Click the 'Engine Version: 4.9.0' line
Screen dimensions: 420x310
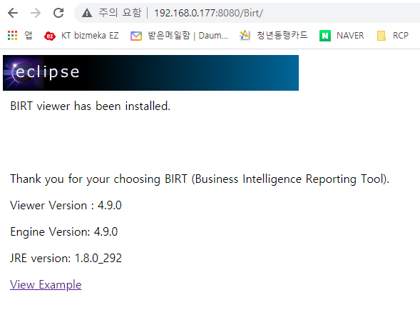tap(64, 232)
